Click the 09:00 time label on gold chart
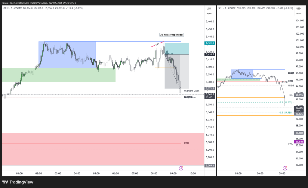308x188 pixels. pos(173,173)
